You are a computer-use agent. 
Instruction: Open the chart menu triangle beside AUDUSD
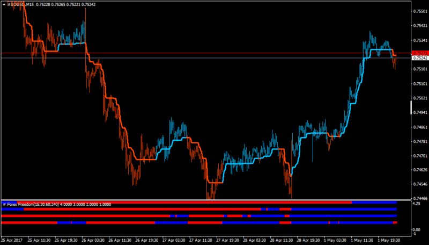point(4,5)
